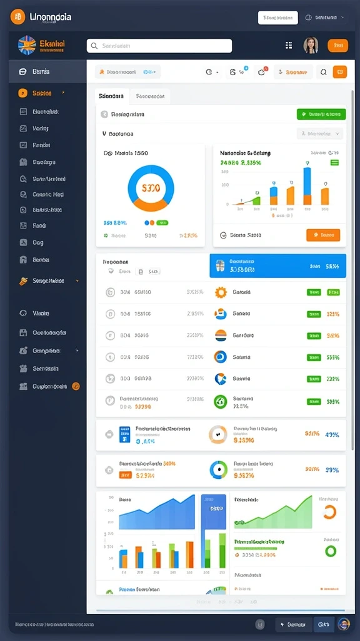Click the green button in panel header

321,115
